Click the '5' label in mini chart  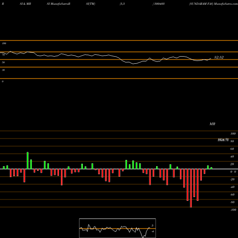pyautogui.click(x=152, y=226)
